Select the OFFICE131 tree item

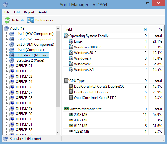point(24,124)
